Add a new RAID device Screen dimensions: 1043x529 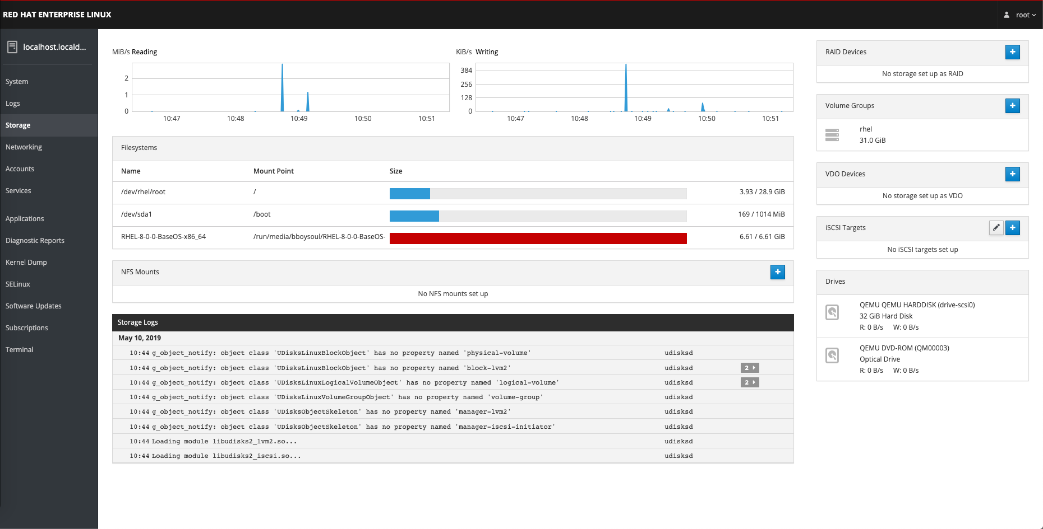tap(1012, 52)
